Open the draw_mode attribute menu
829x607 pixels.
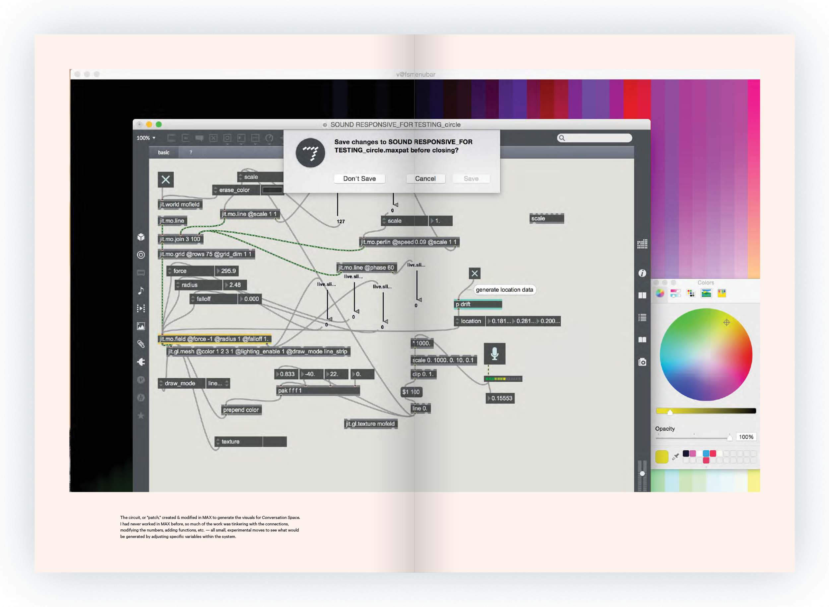181,383
